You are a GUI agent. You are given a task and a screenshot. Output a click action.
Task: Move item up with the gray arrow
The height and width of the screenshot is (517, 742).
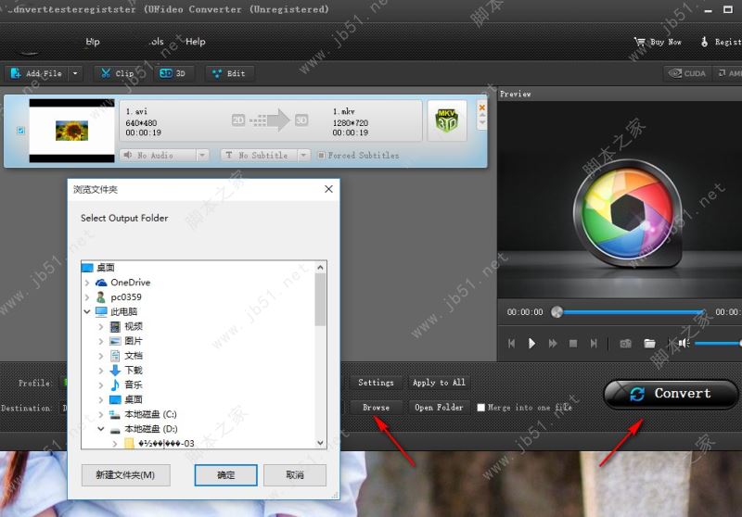pos(482,115)
